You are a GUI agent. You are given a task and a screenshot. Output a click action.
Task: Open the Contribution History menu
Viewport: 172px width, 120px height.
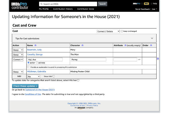(x=63, y=9)
